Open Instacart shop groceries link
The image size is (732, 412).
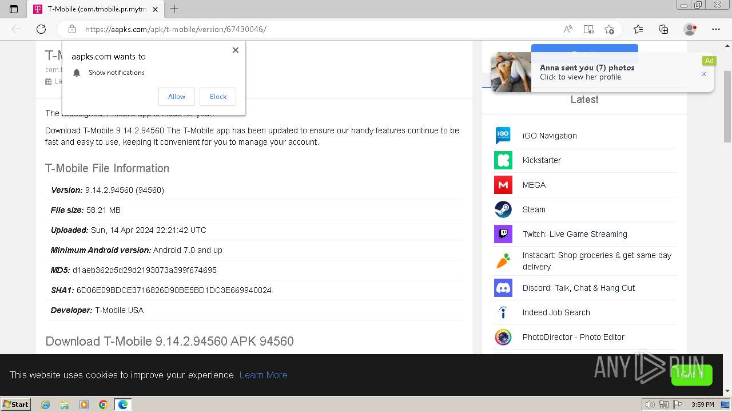[597, 261]
